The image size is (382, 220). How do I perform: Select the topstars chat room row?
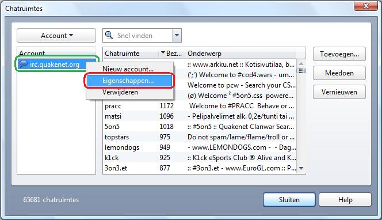(200, 137)
